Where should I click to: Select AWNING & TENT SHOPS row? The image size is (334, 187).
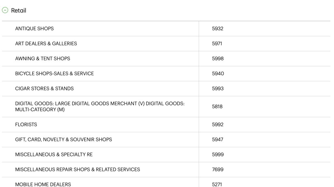pyautogui.click(x=42, y=59)
